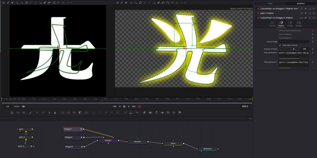Click the Paint tool icon in the toolbar
317x158 pixels.
coord(30,113)
